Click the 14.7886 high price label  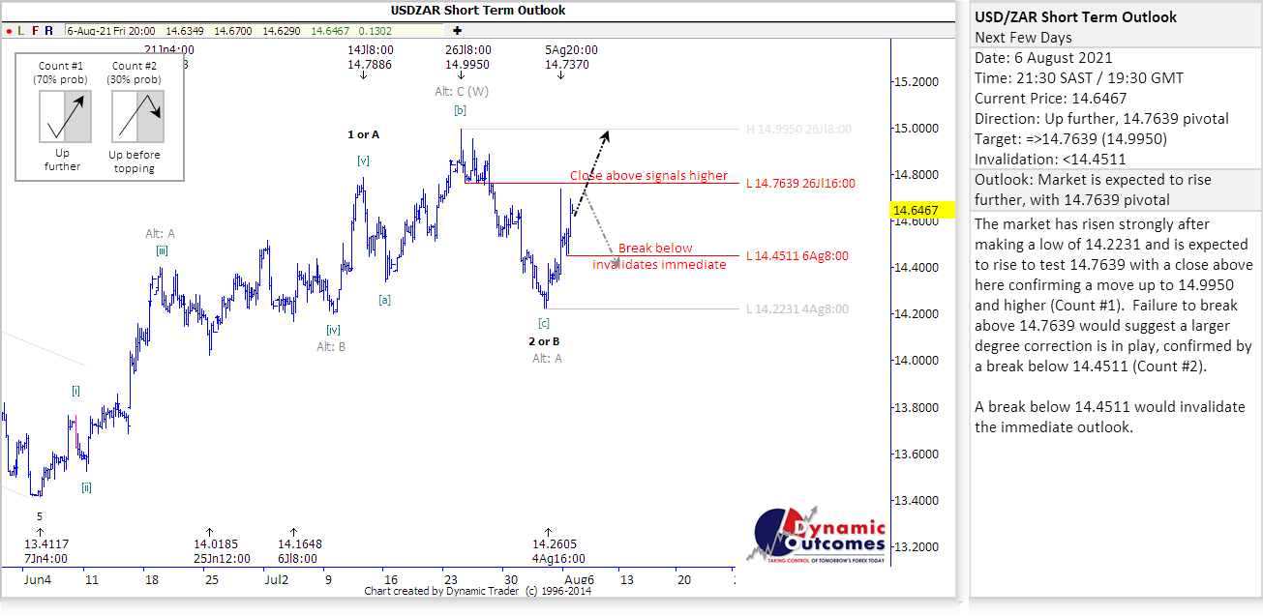point(369,65)
